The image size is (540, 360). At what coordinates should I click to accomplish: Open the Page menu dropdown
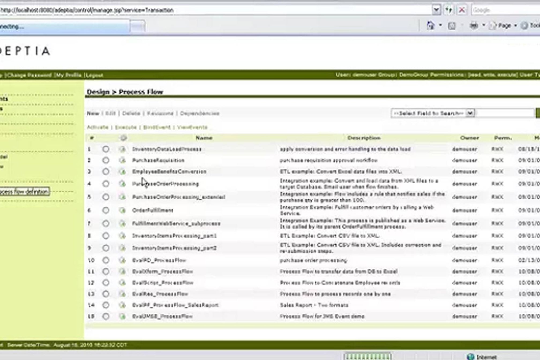coord(505,26)
